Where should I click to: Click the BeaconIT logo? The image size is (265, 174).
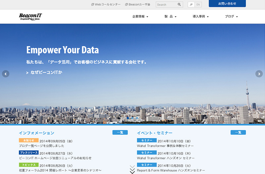point(30,17)
